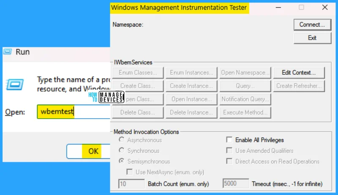This screenshot has width=338, height=195.
Task: Select the Semisynchronous radio option
Action: (x=122, y=161)
